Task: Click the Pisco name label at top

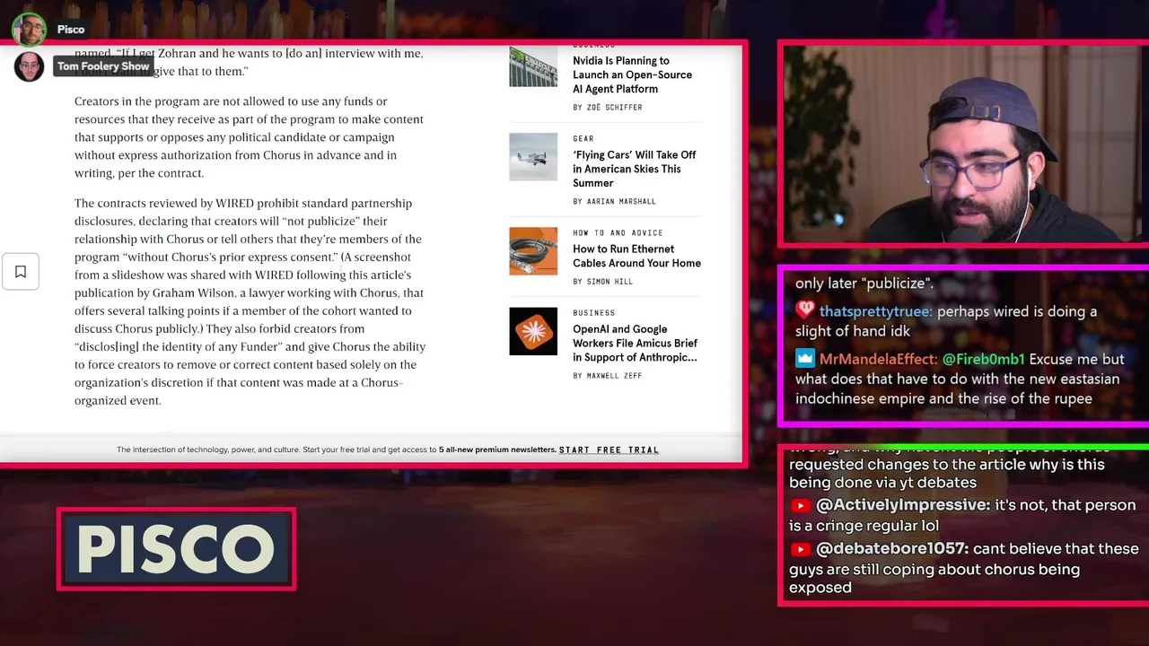Action: [71, 30]
